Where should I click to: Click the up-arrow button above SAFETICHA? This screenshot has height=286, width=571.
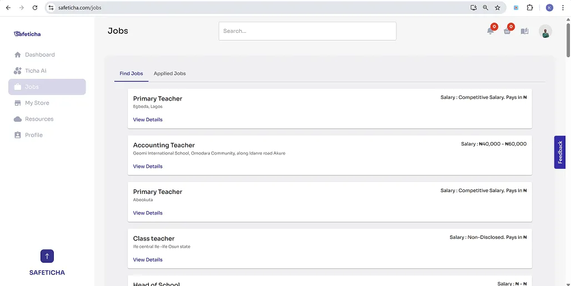point(47,256)
